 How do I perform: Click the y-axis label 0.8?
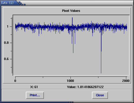coord(6,43)
